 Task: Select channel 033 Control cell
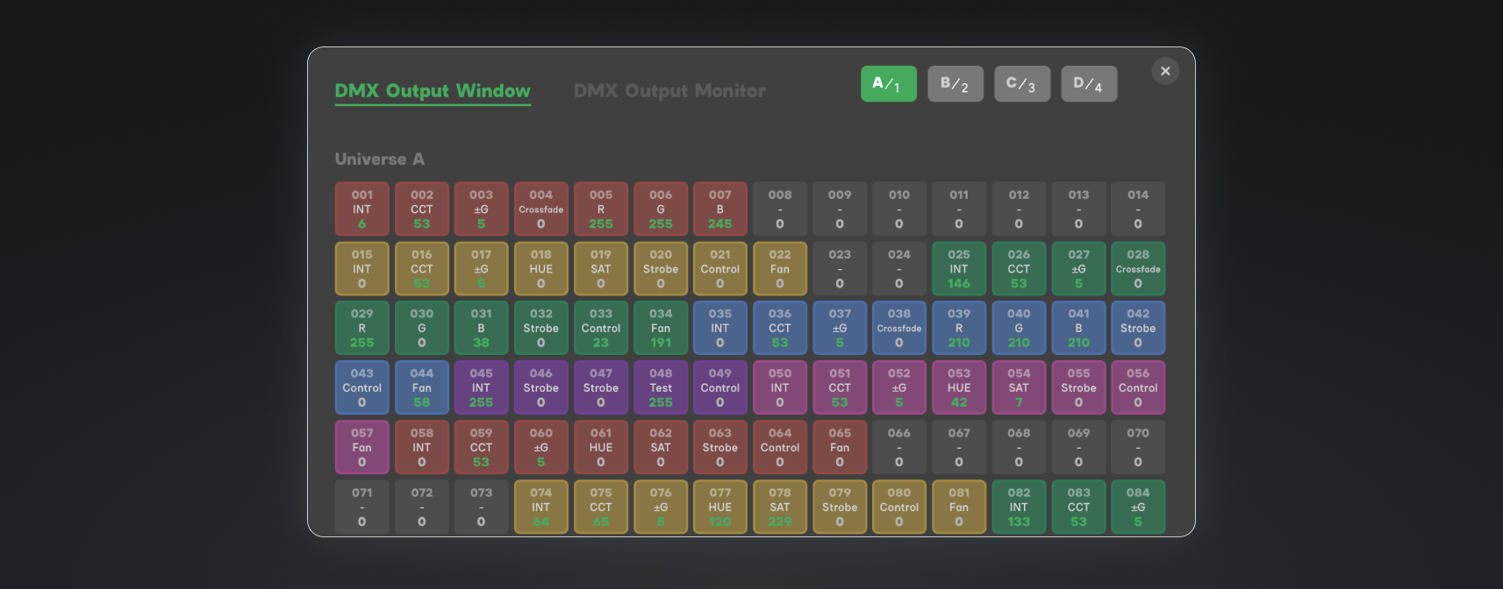pyautogui.click(x=601, y=328)
